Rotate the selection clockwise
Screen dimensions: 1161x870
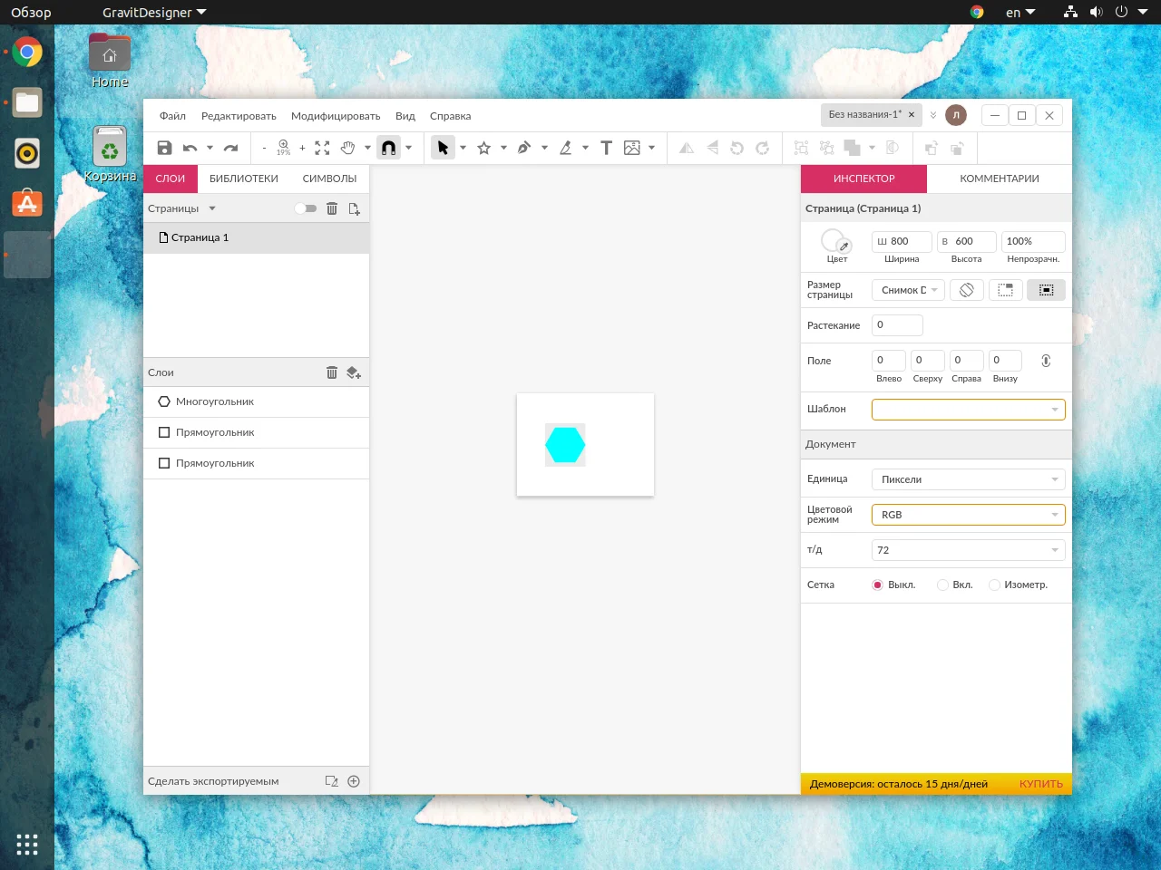click(x=762, y=148)
